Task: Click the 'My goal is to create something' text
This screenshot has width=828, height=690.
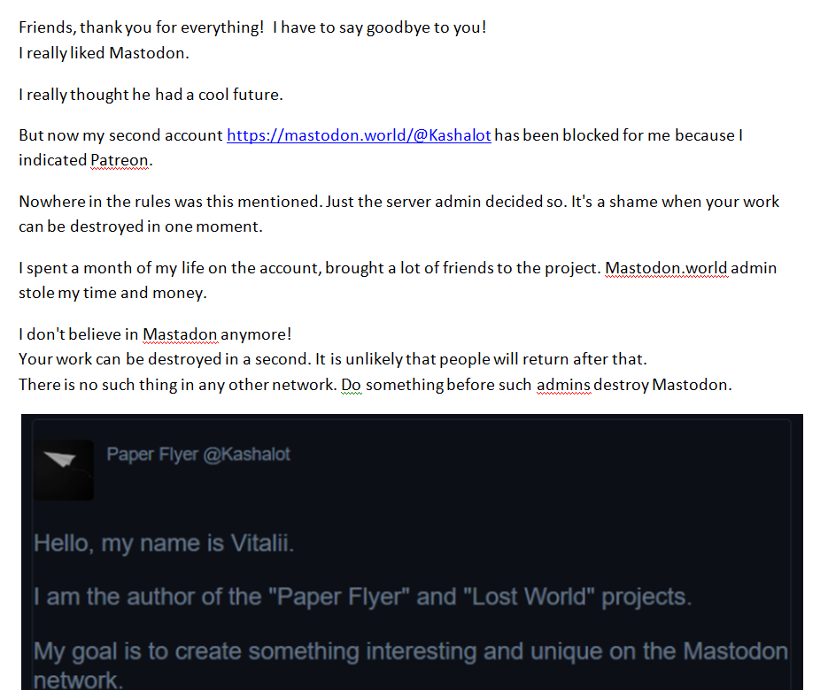Action: tap(411, 664)
